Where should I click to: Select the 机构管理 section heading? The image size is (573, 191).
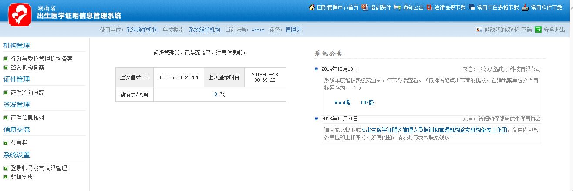17,46
